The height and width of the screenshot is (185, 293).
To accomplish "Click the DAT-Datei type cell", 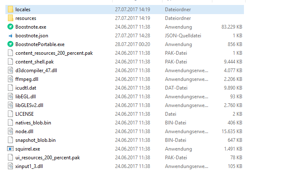I will tap(176, 88).
